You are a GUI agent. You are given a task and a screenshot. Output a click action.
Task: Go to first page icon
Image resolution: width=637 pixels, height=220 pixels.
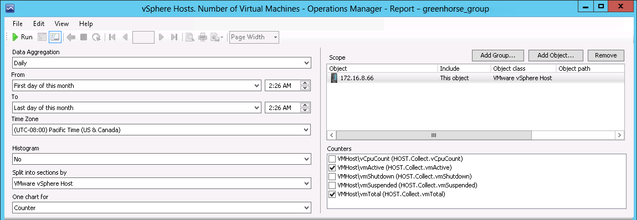pos(112,37)
